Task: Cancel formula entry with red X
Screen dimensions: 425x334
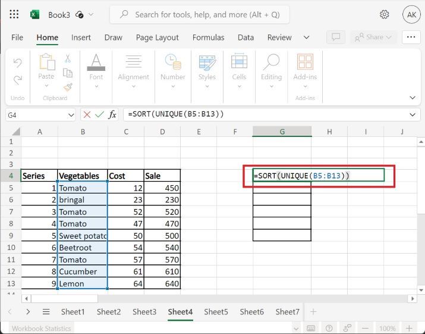Action: pos(87,114)
